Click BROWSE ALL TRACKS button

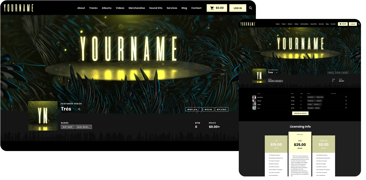(300, 113)
